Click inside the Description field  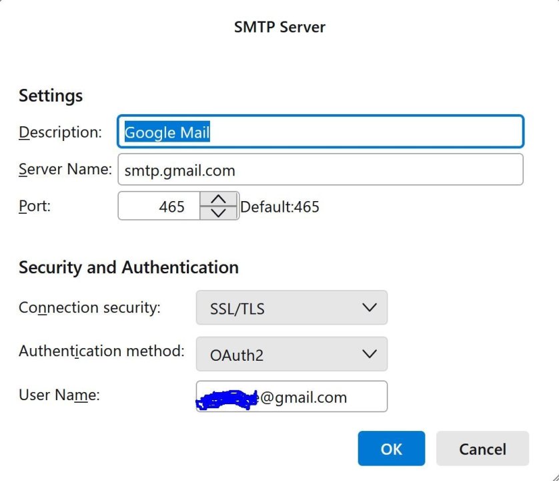320,132
